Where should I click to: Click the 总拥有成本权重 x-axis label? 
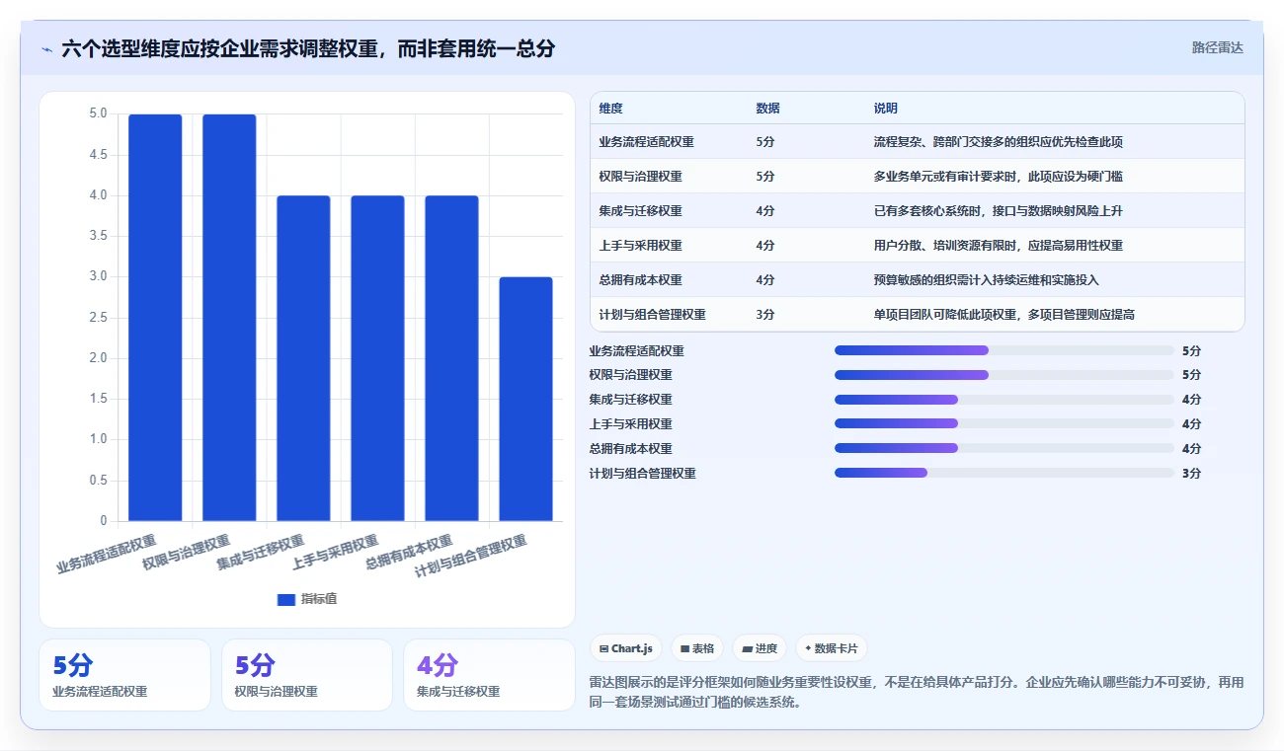409,553
